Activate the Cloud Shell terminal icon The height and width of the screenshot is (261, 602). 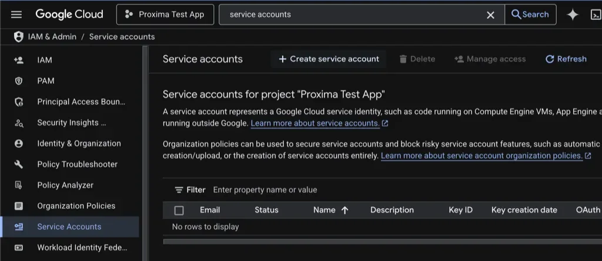click(x=596, y=15)
